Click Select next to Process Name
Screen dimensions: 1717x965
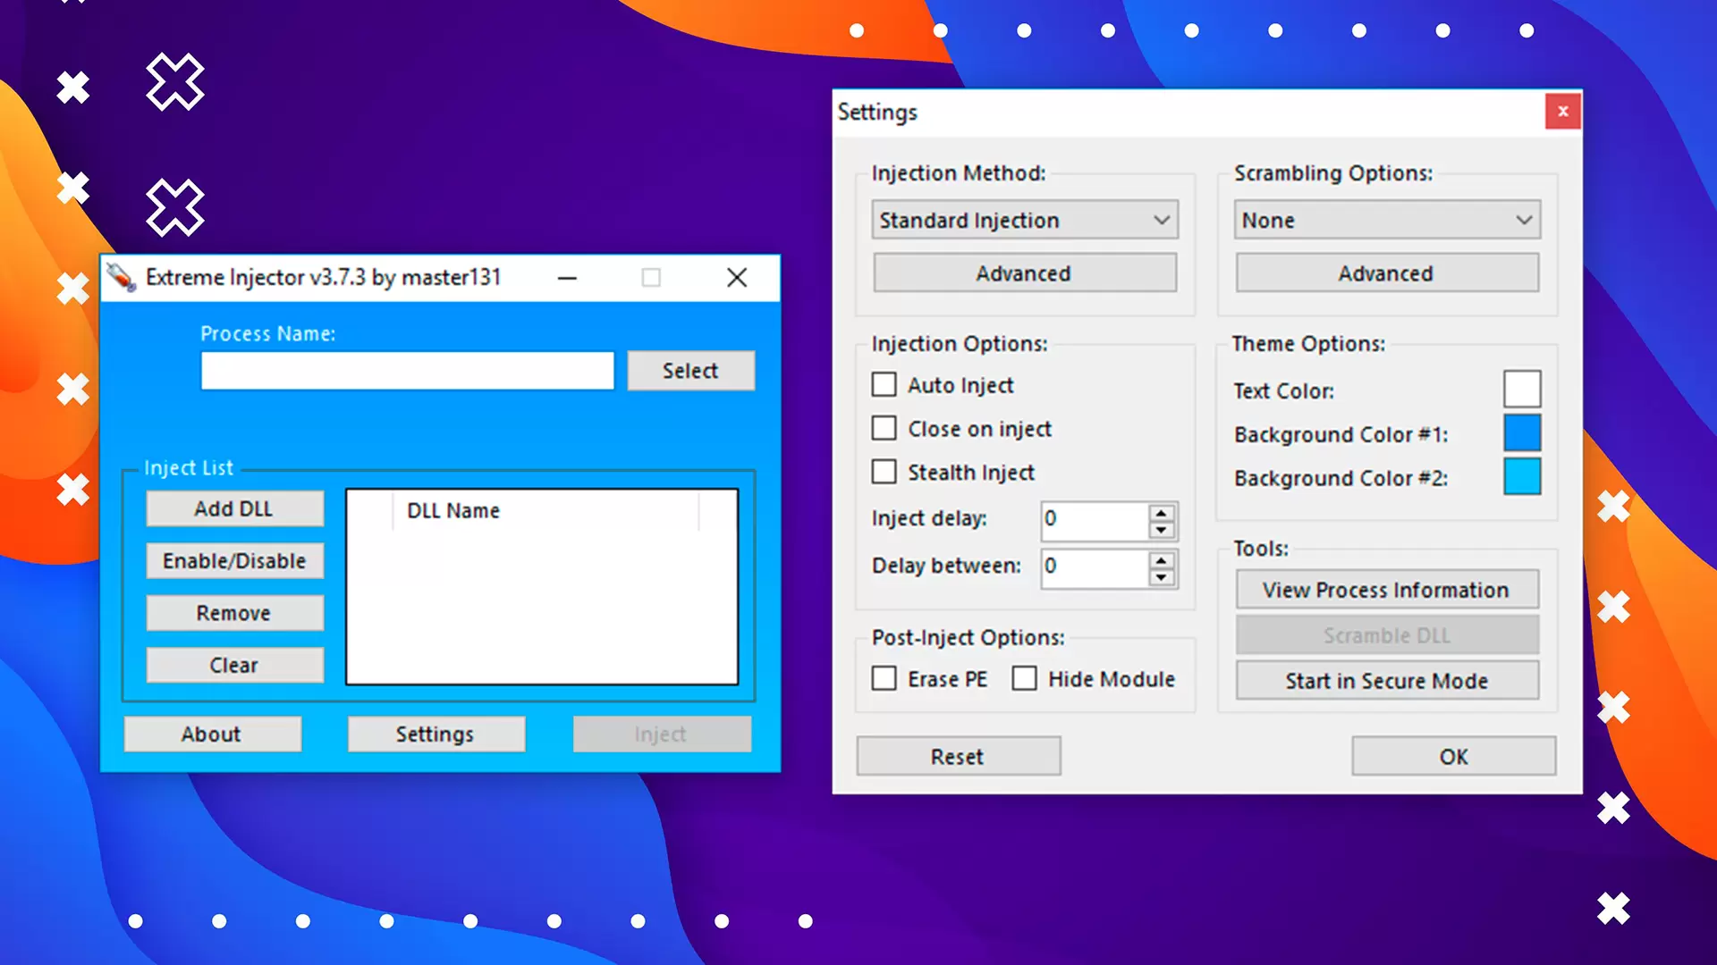pyautogui.click(x=690, y=371)
